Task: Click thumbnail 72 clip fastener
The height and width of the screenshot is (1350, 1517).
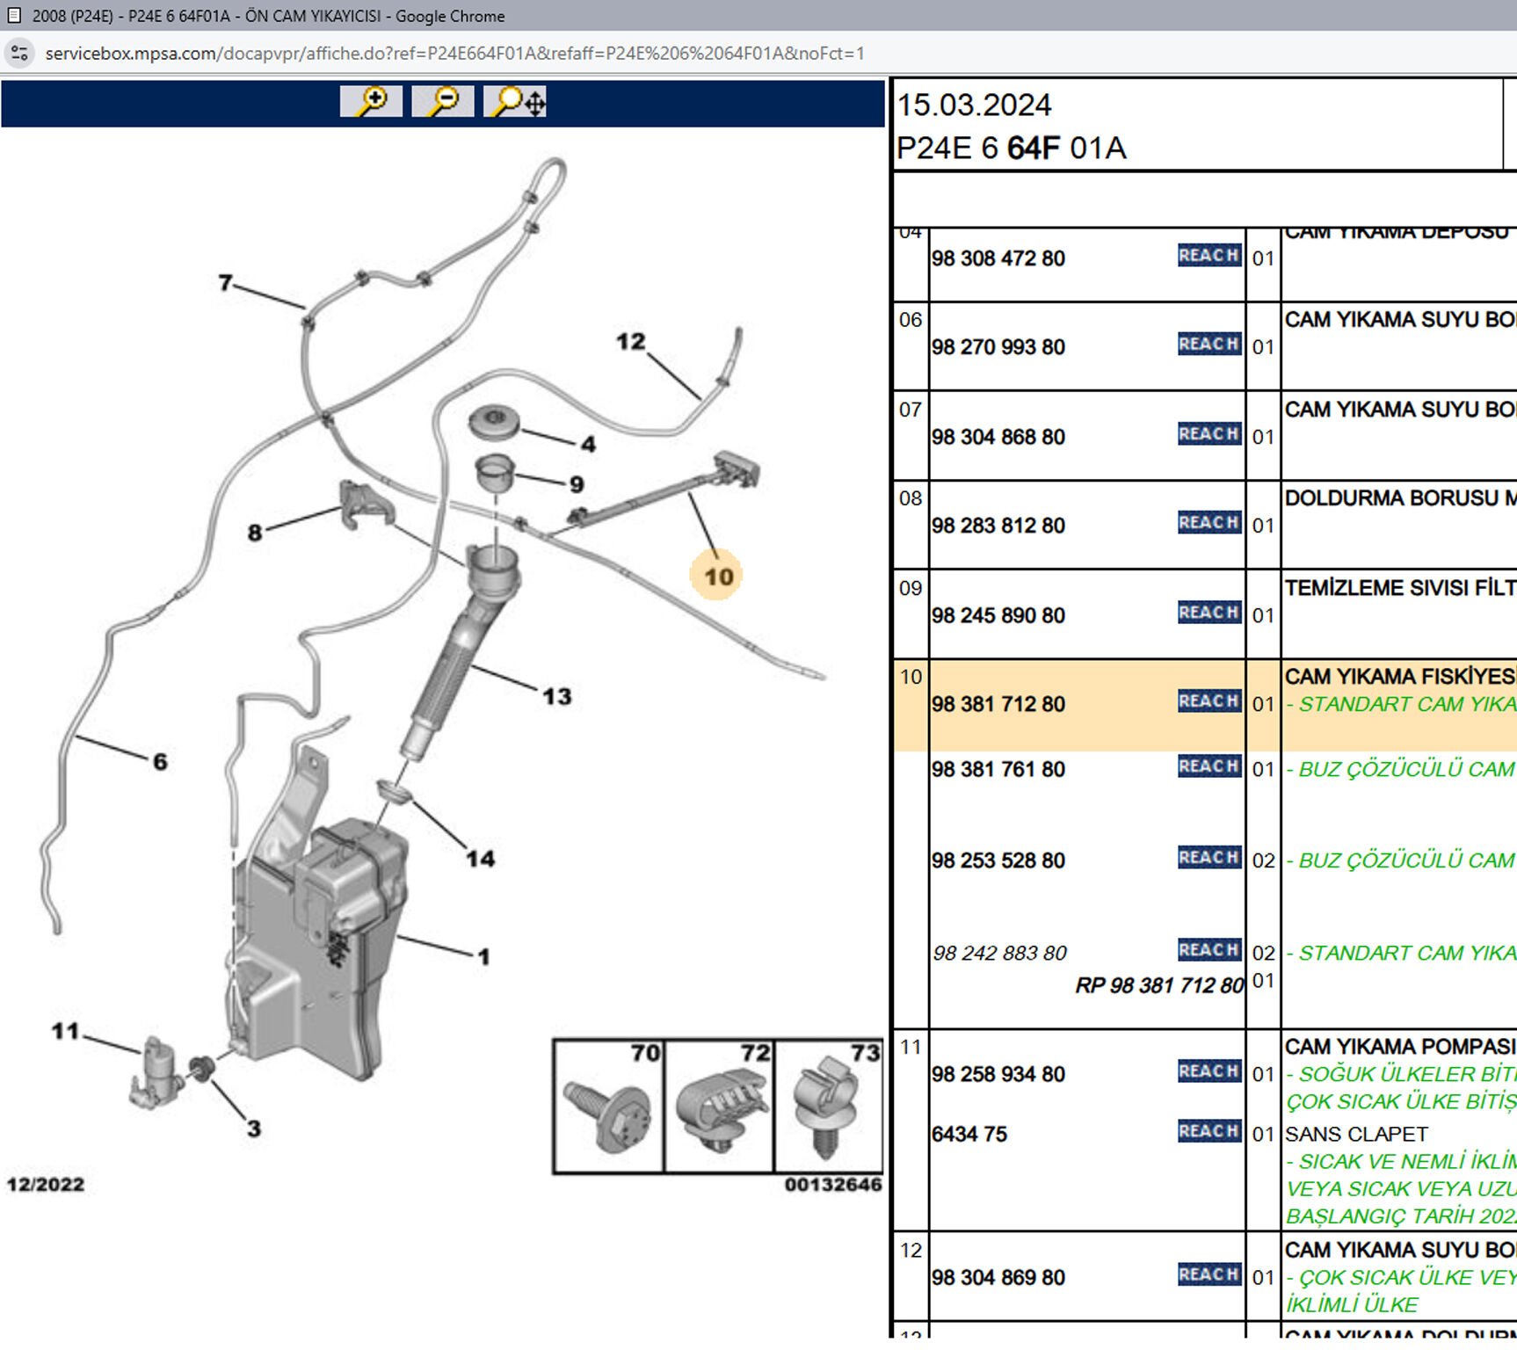Action: pyautogui.click(x=719, y=1107)
